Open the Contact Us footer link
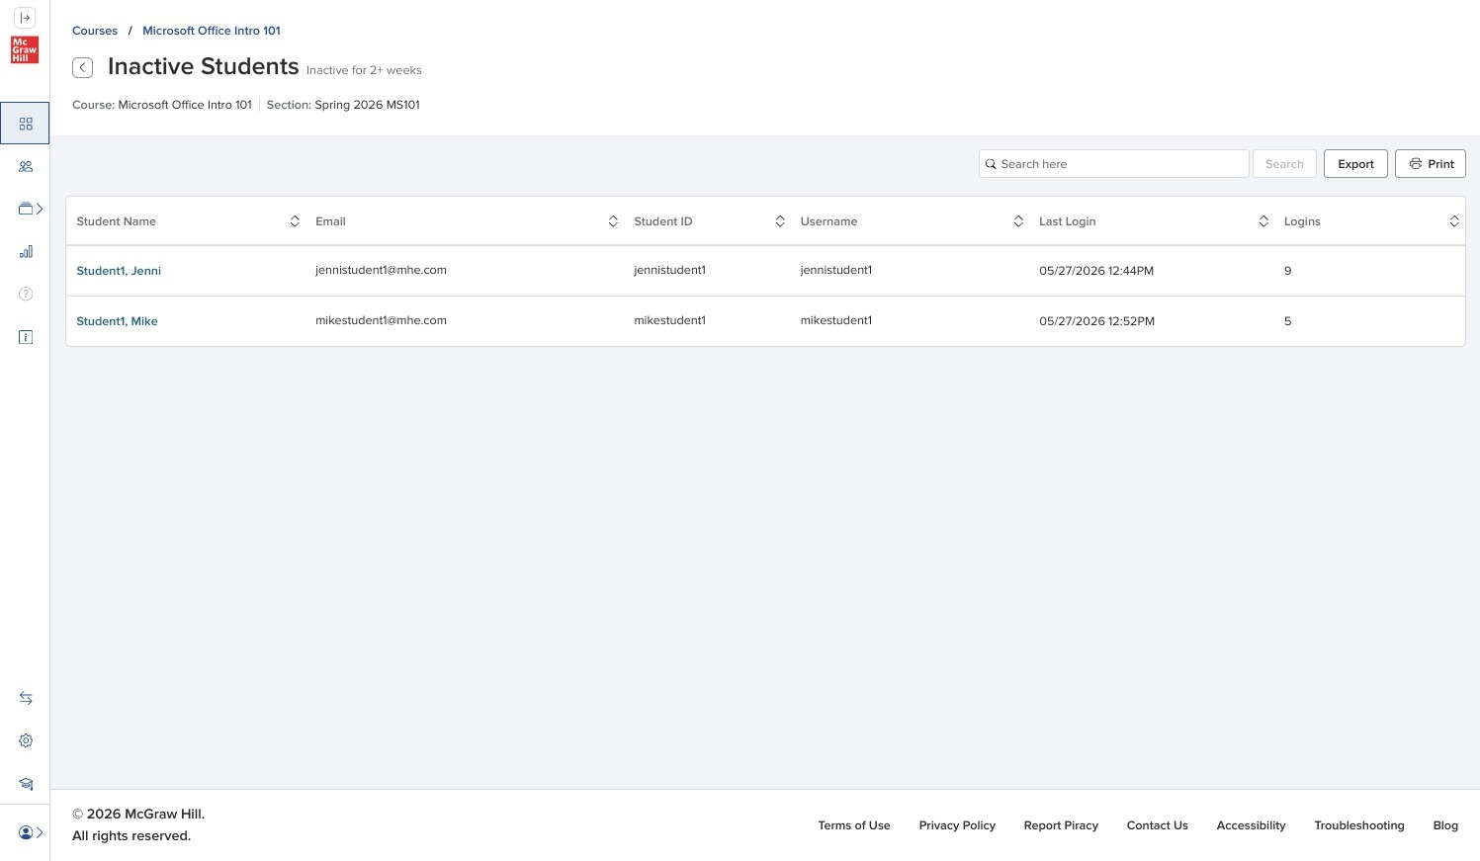Screen dimensions: 1480x861 click(1158, 825)
